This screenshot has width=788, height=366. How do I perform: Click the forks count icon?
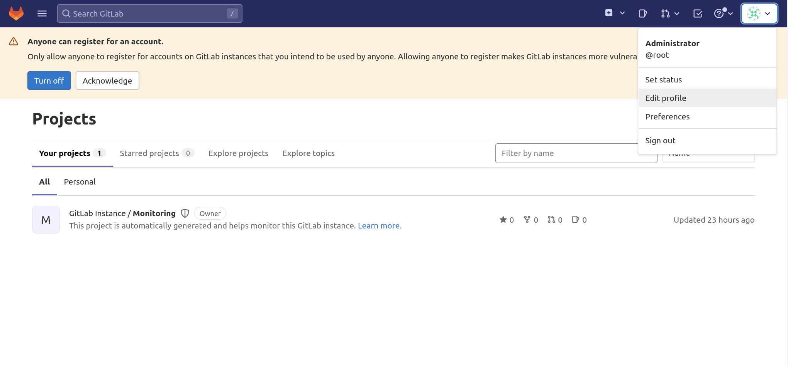click(527, 220)
